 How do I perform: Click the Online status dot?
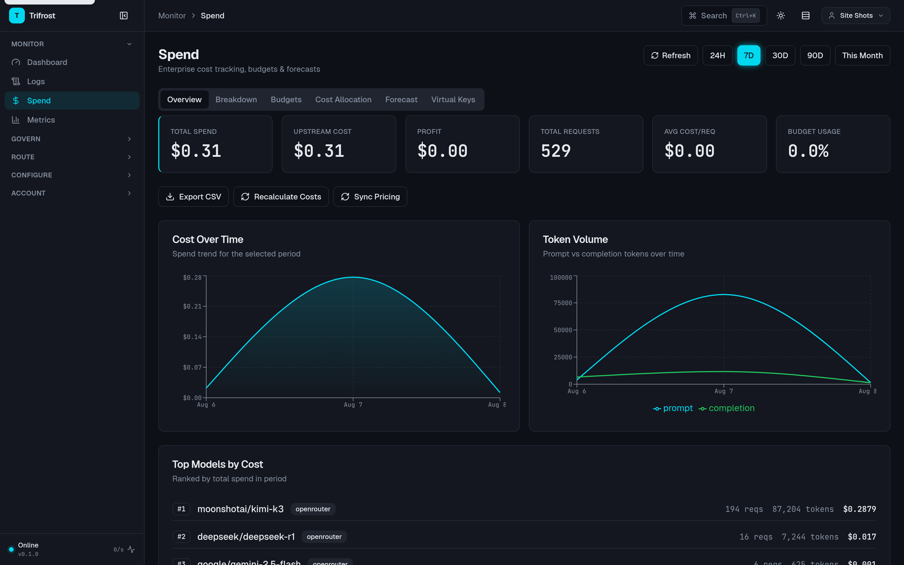(11, 549)
